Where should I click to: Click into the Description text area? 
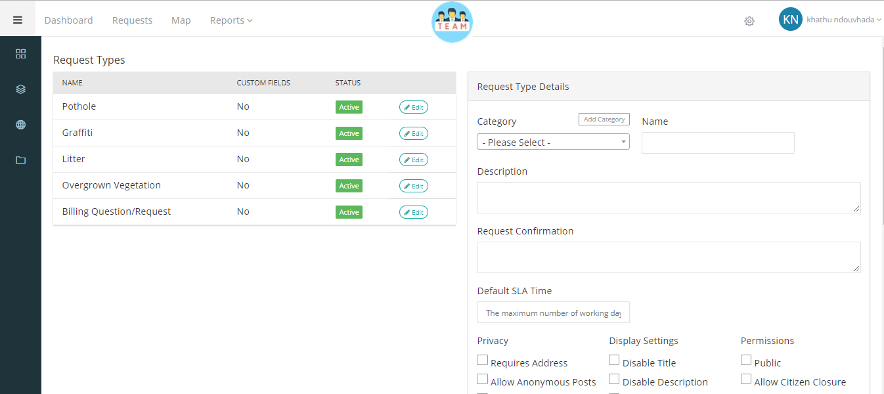click(x=669, y=198)
